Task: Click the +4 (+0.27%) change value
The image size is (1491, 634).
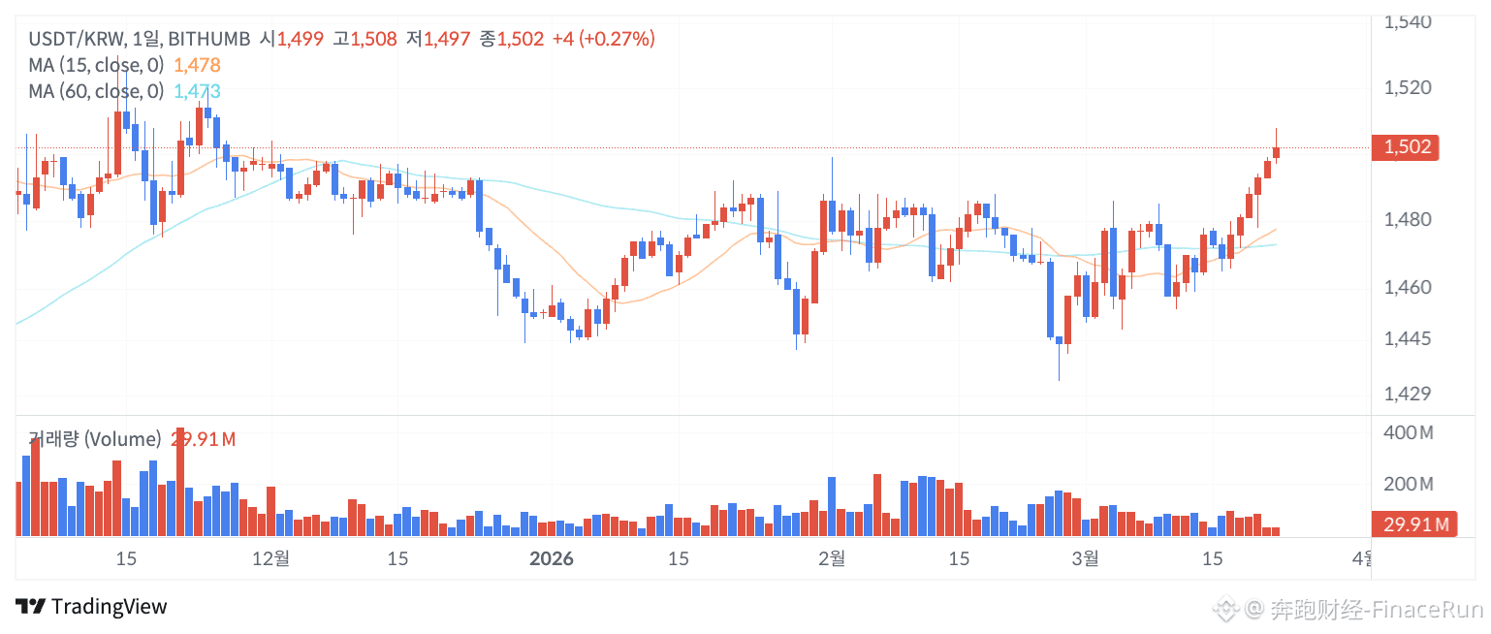Action: pos(603,39)
